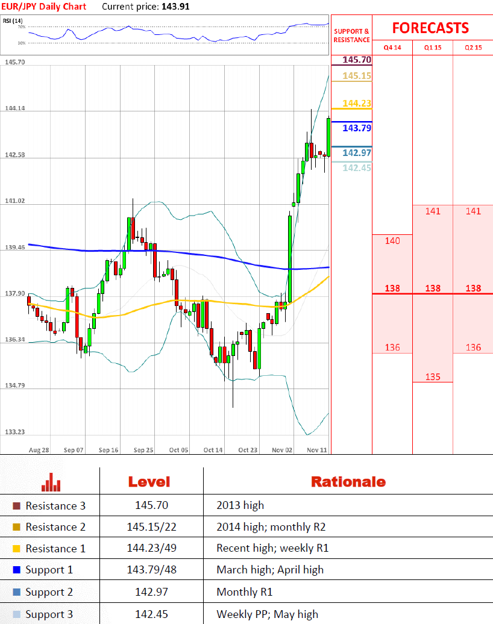The image size is (493, 624).
Task: Click the 2014 high; monthly R2 rationale
Action: tap(271, 527)
